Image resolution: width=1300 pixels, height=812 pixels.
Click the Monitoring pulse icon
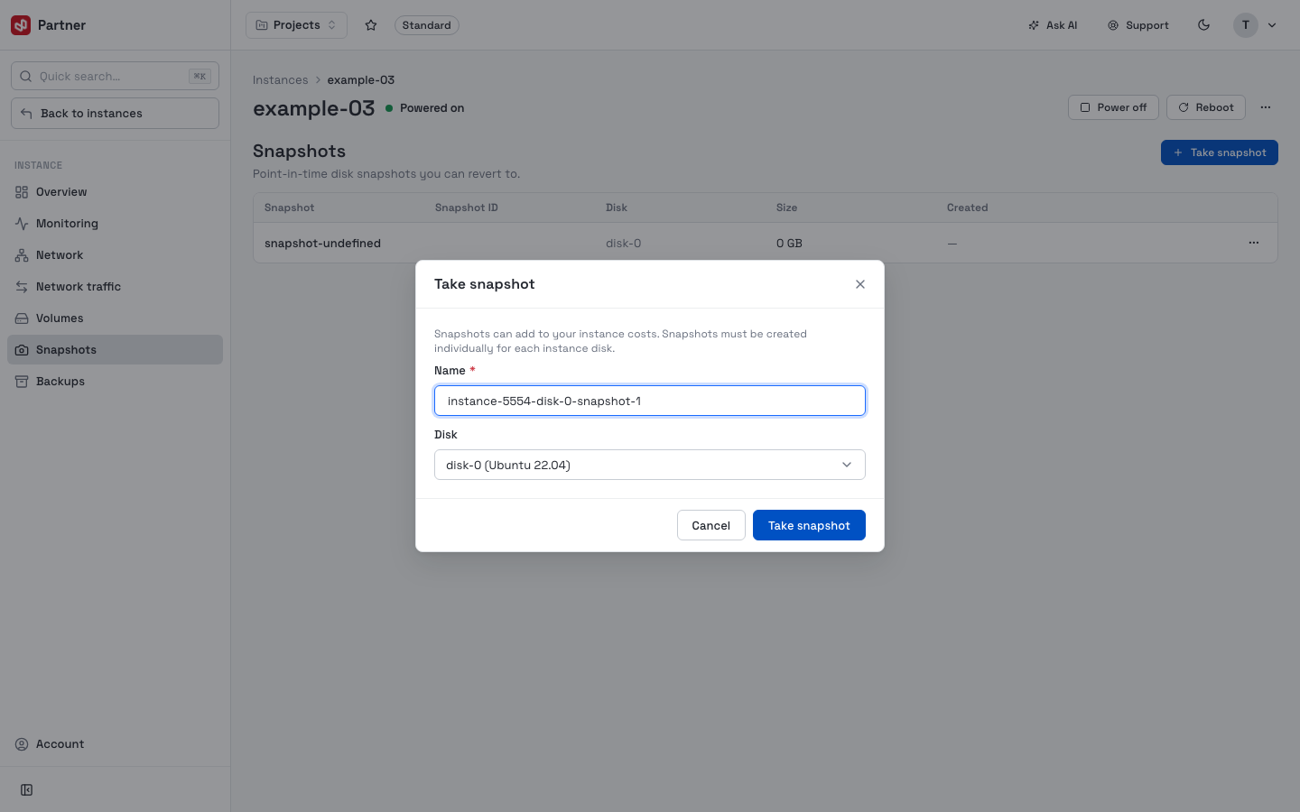[x=22, y=224]
